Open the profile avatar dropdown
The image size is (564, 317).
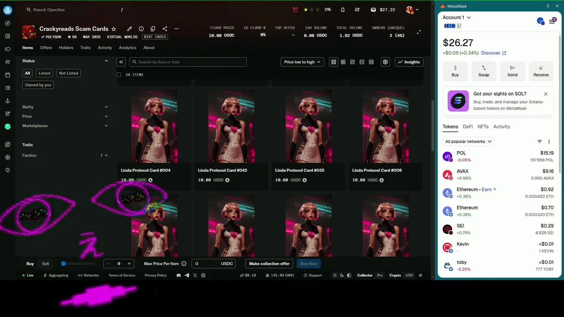click(x=412, y=10)
